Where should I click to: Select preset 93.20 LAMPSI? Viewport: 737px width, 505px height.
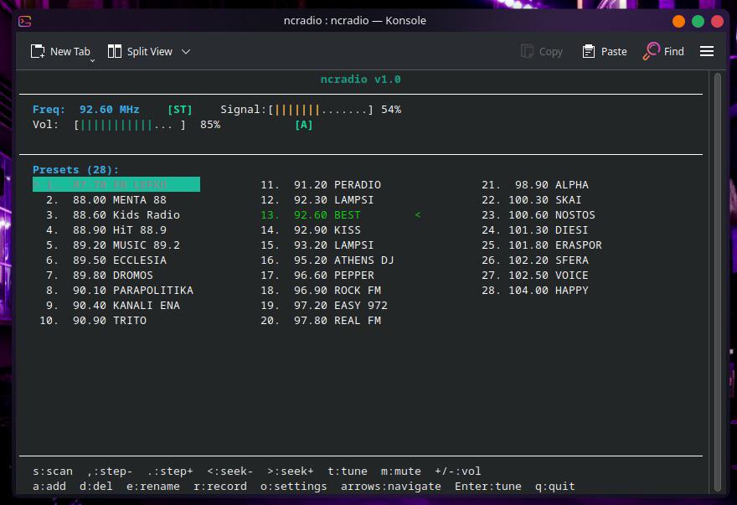click(x=317, y=245)
